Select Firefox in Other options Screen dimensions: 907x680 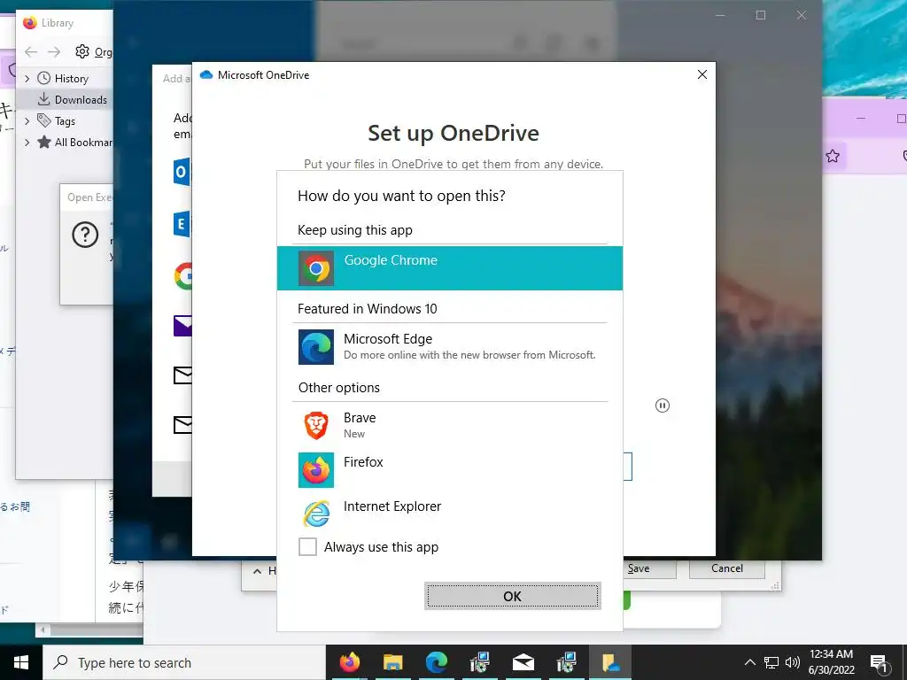[x=449, y=469]
